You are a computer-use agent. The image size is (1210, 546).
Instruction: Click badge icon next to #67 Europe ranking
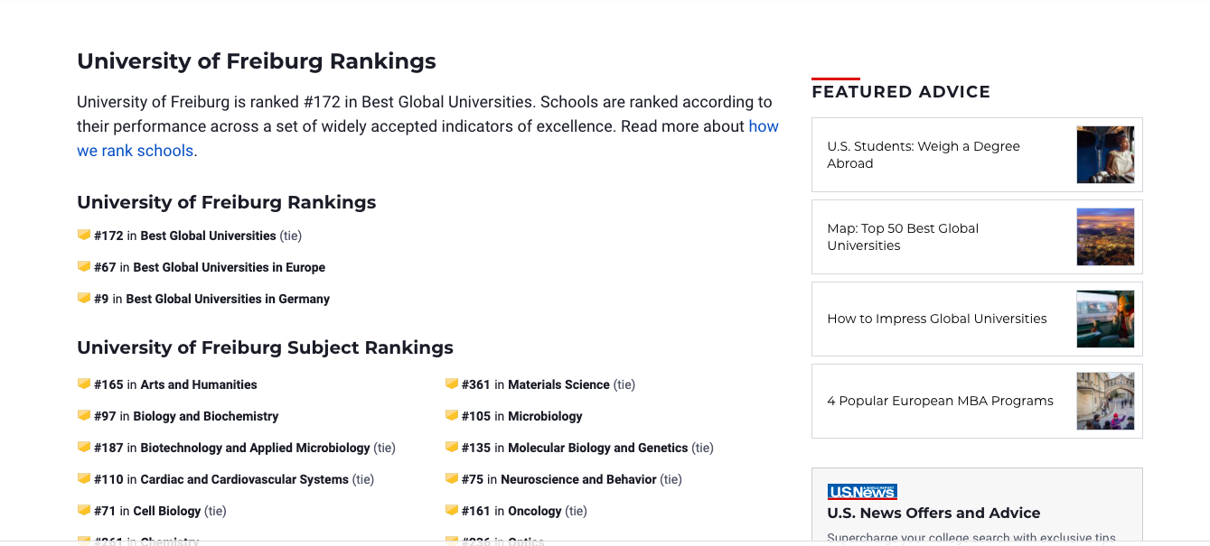(x=84, y=267)
